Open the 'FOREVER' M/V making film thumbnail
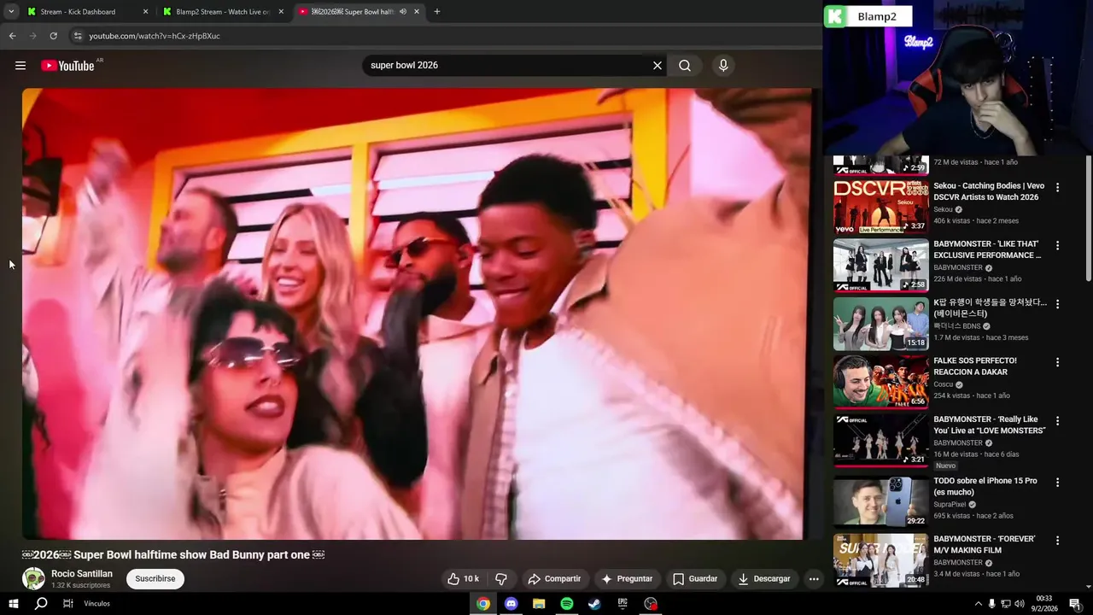 (881, 560)
